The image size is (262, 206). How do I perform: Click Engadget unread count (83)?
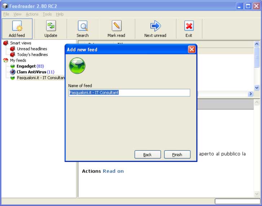click(40, 66)
